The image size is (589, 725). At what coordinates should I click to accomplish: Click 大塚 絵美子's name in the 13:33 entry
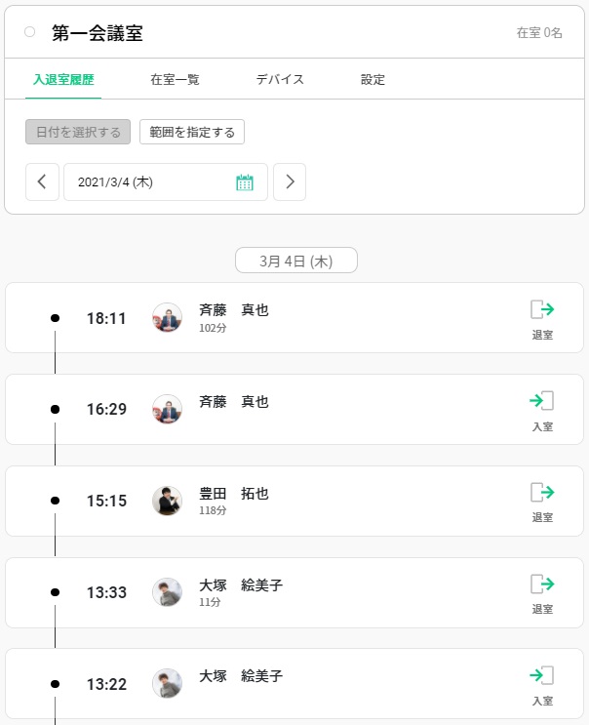click(x=241, y=585)
